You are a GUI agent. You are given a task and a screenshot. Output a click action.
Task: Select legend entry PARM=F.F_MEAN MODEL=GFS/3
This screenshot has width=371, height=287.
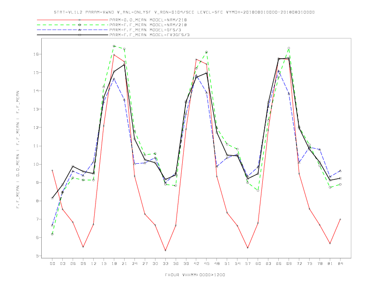tap(145, 30)
